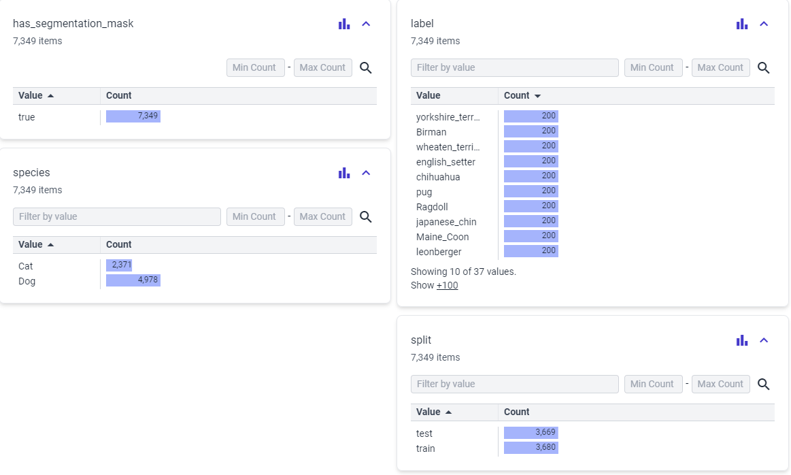
Task: Select the Dog count bar in species
Action: coord(133,280)
